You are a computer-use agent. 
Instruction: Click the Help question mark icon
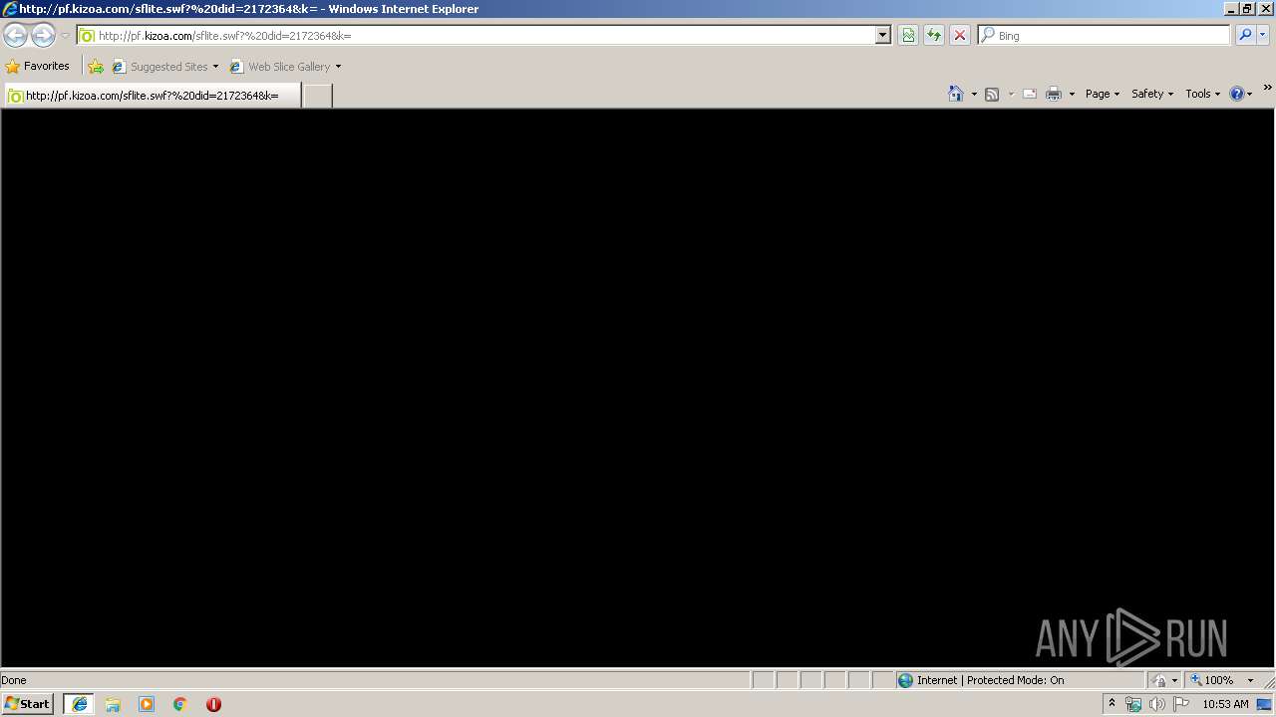pos(1237,94)
